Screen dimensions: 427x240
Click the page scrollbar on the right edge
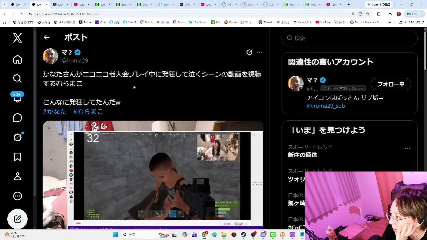coord(425,50)
